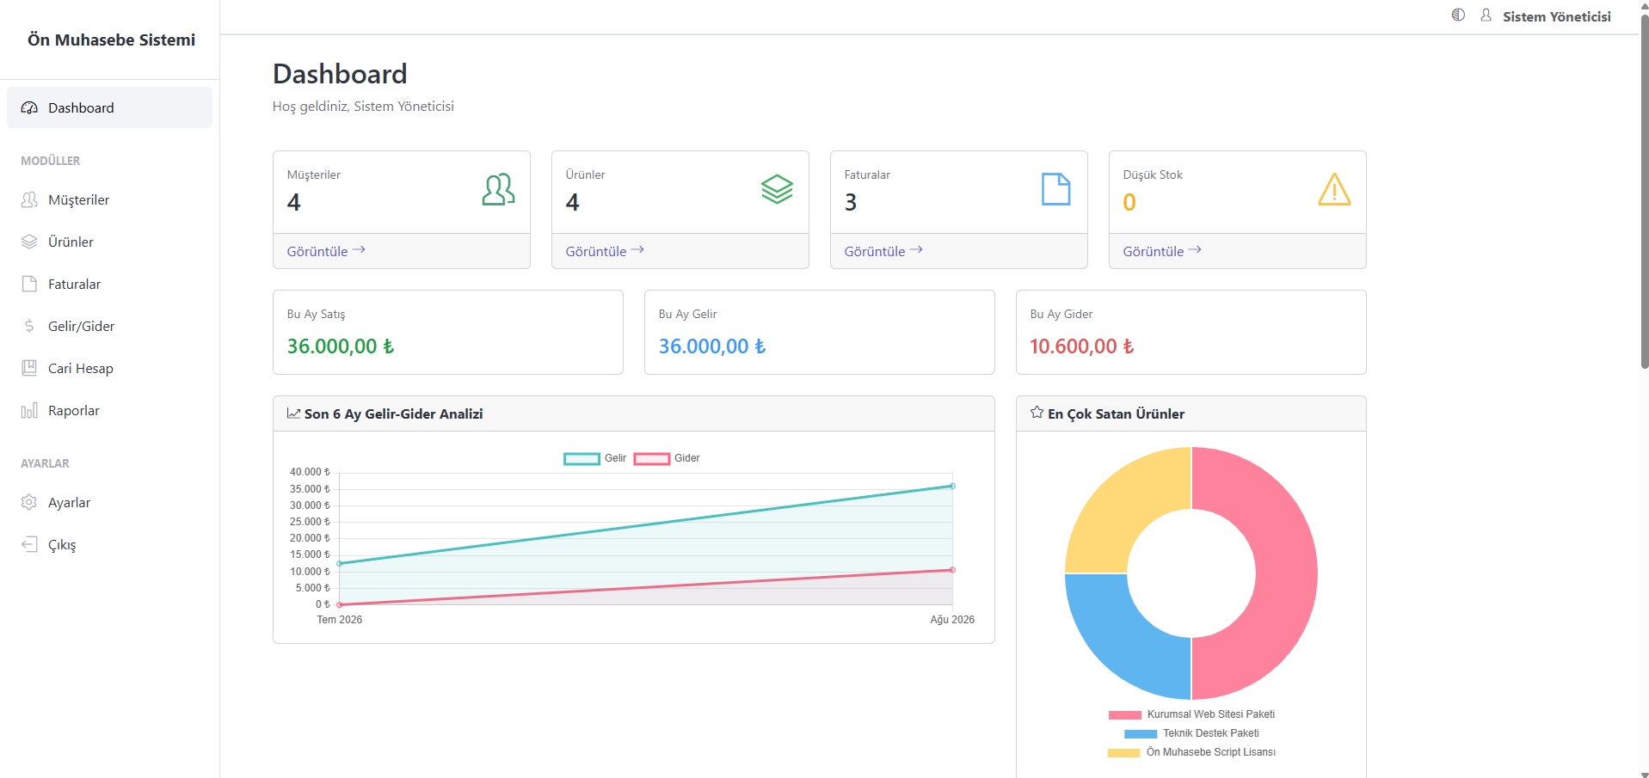Screen dimensions: 1649x778
Task: Click the Ürünler layers icon in card
Action: tap(777, 189)
